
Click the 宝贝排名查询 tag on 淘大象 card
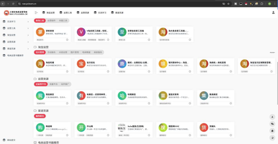pyautogui.click(x=164, y=40)
